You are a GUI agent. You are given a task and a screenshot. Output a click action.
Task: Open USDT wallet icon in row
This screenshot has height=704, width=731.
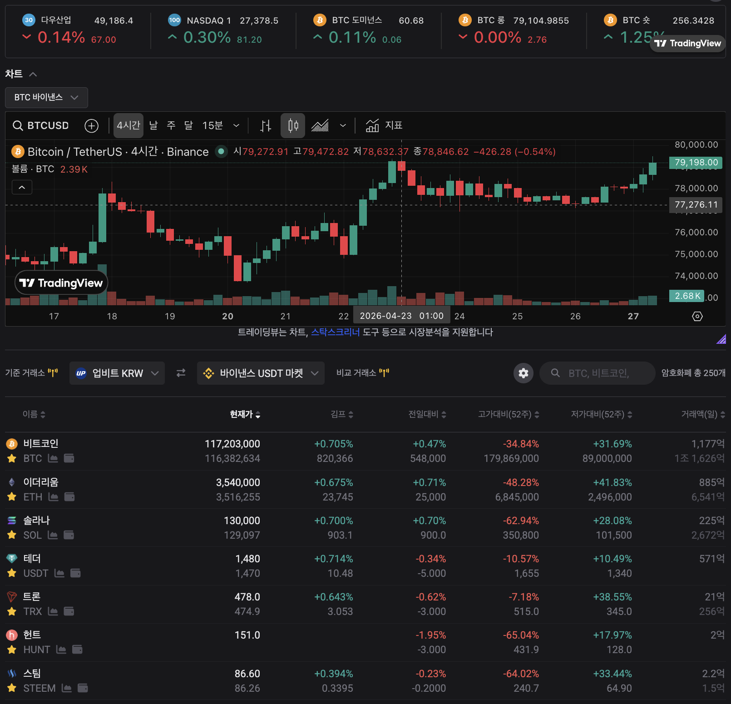point(75,573)
